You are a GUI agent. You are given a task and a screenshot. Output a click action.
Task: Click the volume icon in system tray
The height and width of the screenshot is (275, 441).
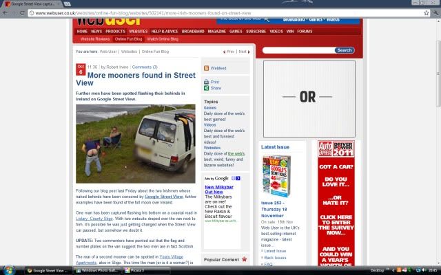(424, 270)
